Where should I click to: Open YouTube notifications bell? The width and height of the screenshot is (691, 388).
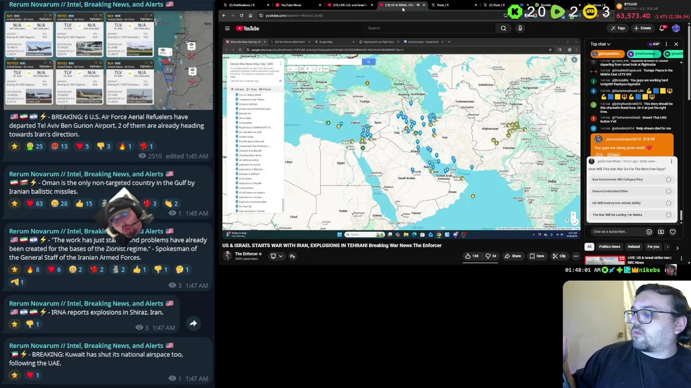click(662, 28)
